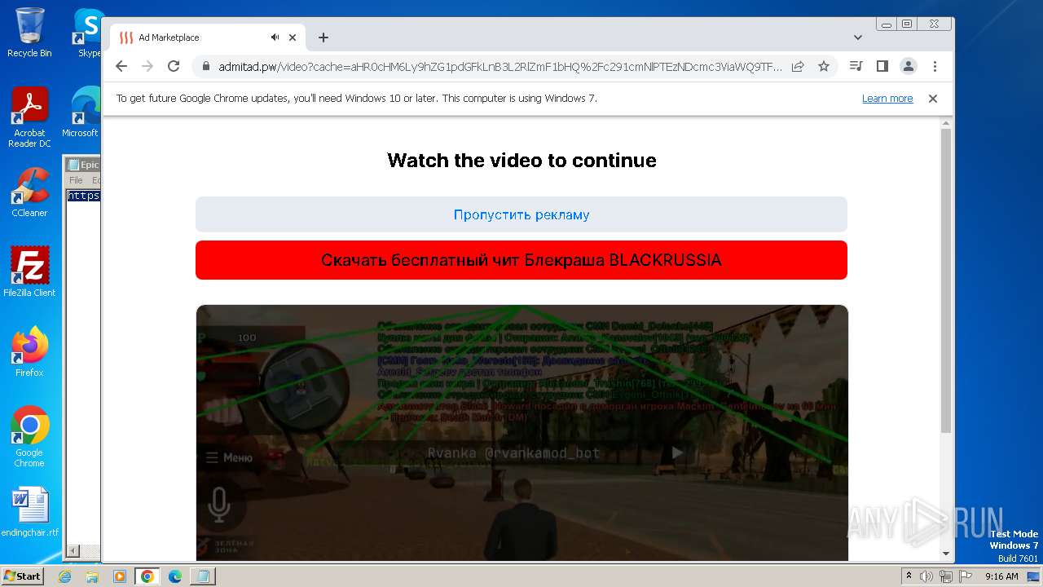Open Action Center flag icon
Viewport: 1043px width, 587px height.
tap(964, 576)
